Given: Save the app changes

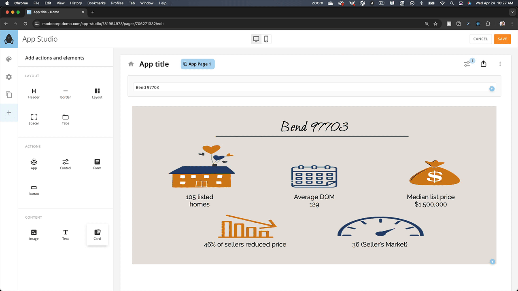Looking at the screenshot, I should pyautogui.click(x=502, y=39).
